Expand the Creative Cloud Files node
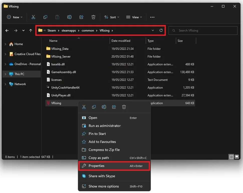Screen dimensions: 243x193 6,54
